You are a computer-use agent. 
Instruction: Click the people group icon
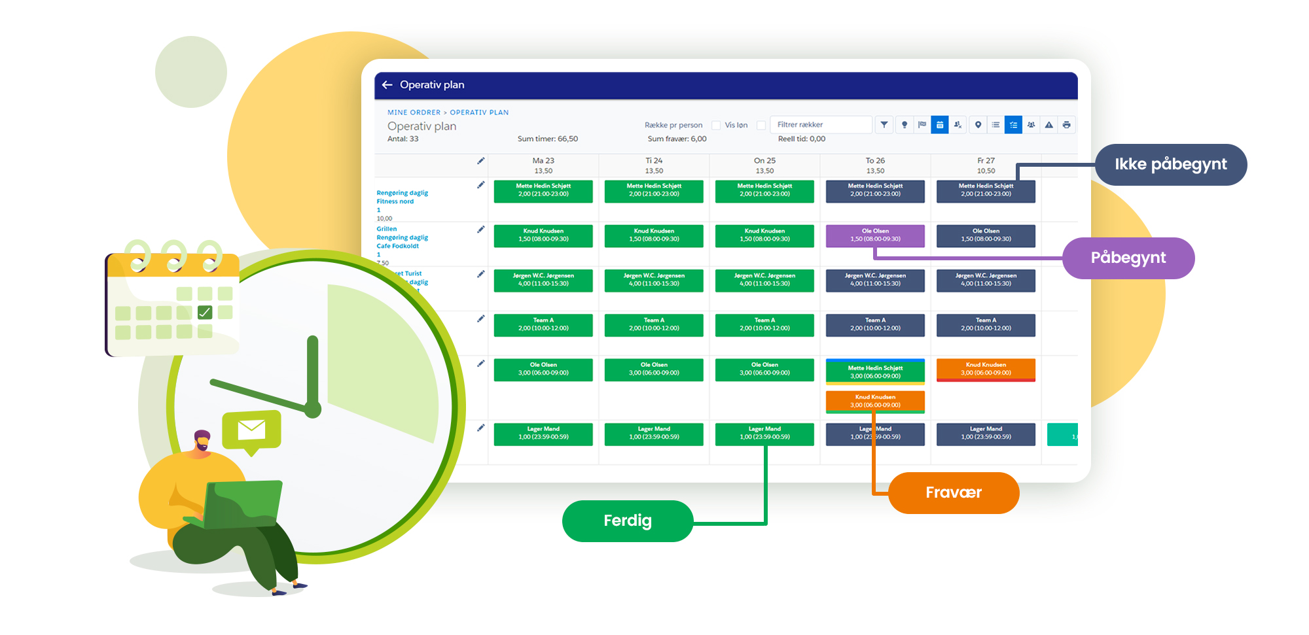[x=1031, y=125]
